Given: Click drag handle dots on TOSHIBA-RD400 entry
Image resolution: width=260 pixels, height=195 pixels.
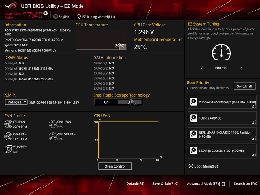Looking at the screenshot, I should pos(254,122).
